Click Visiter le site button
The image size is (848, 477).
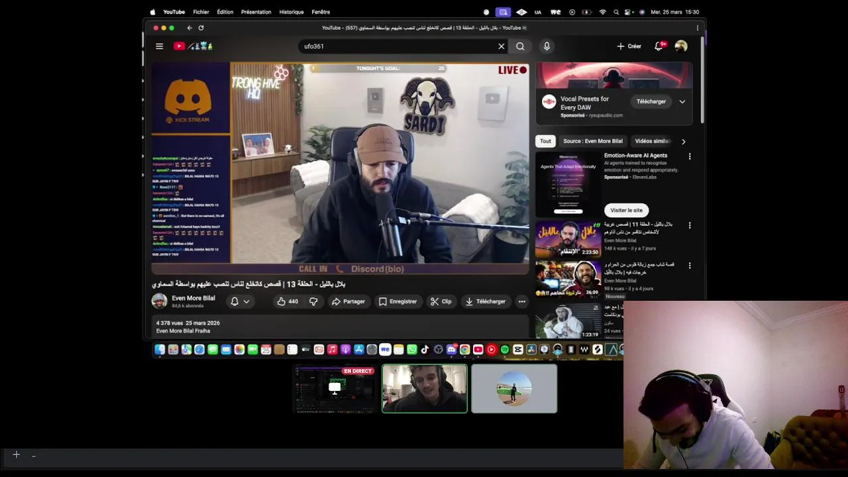point(626,210)
